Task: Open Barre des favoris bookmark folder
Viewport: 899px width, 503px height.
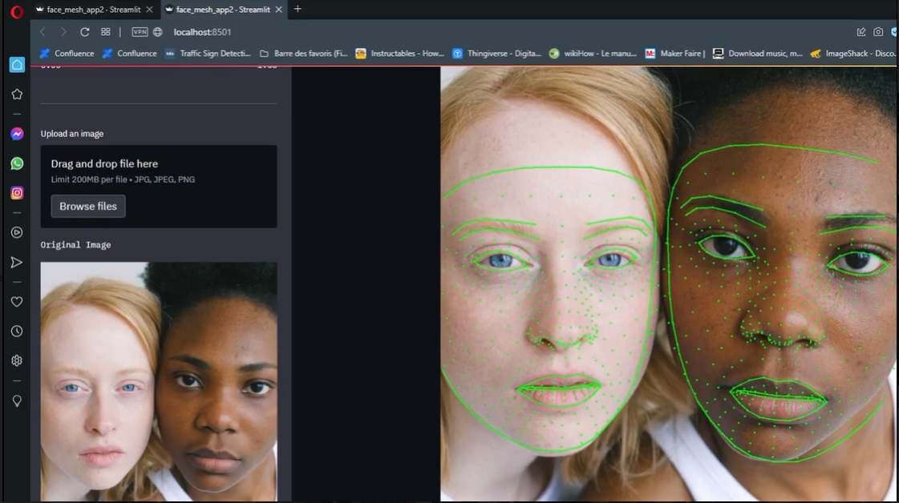Action: (304, 54)
